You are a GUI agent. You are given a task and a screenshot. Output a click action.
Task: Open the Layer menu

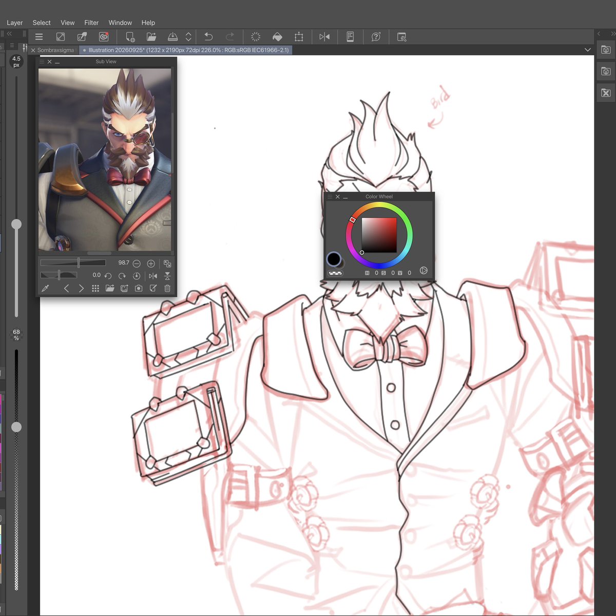14,23
